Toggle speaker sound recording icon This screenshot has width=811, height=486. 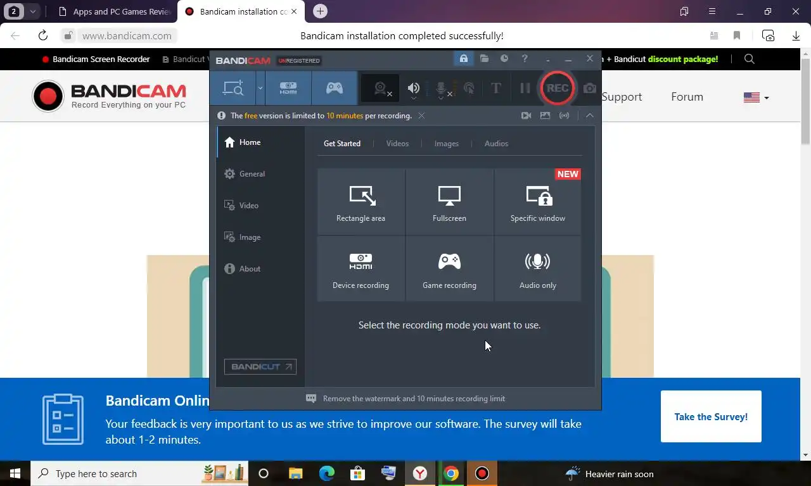pyautogui.click(x=414, y=89)
